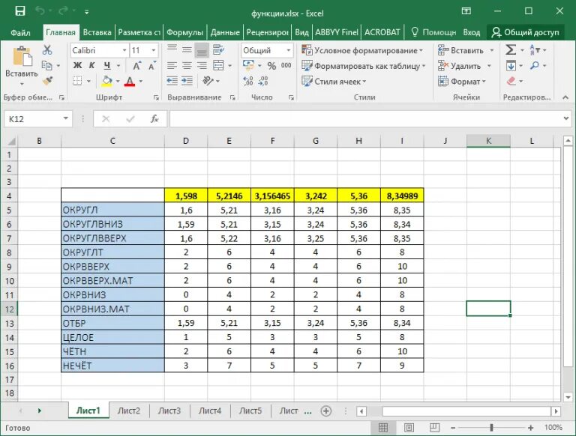Open Стили ячеек dropdown
576x436 pixels.
(334, 81)
